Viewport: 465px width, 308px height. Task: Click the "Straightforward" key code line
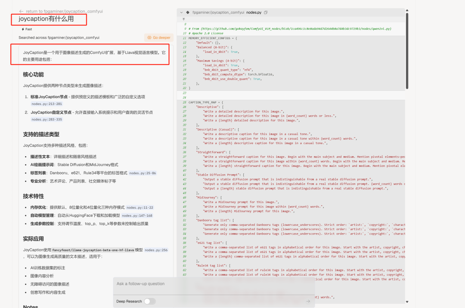(x=213, y=152)
